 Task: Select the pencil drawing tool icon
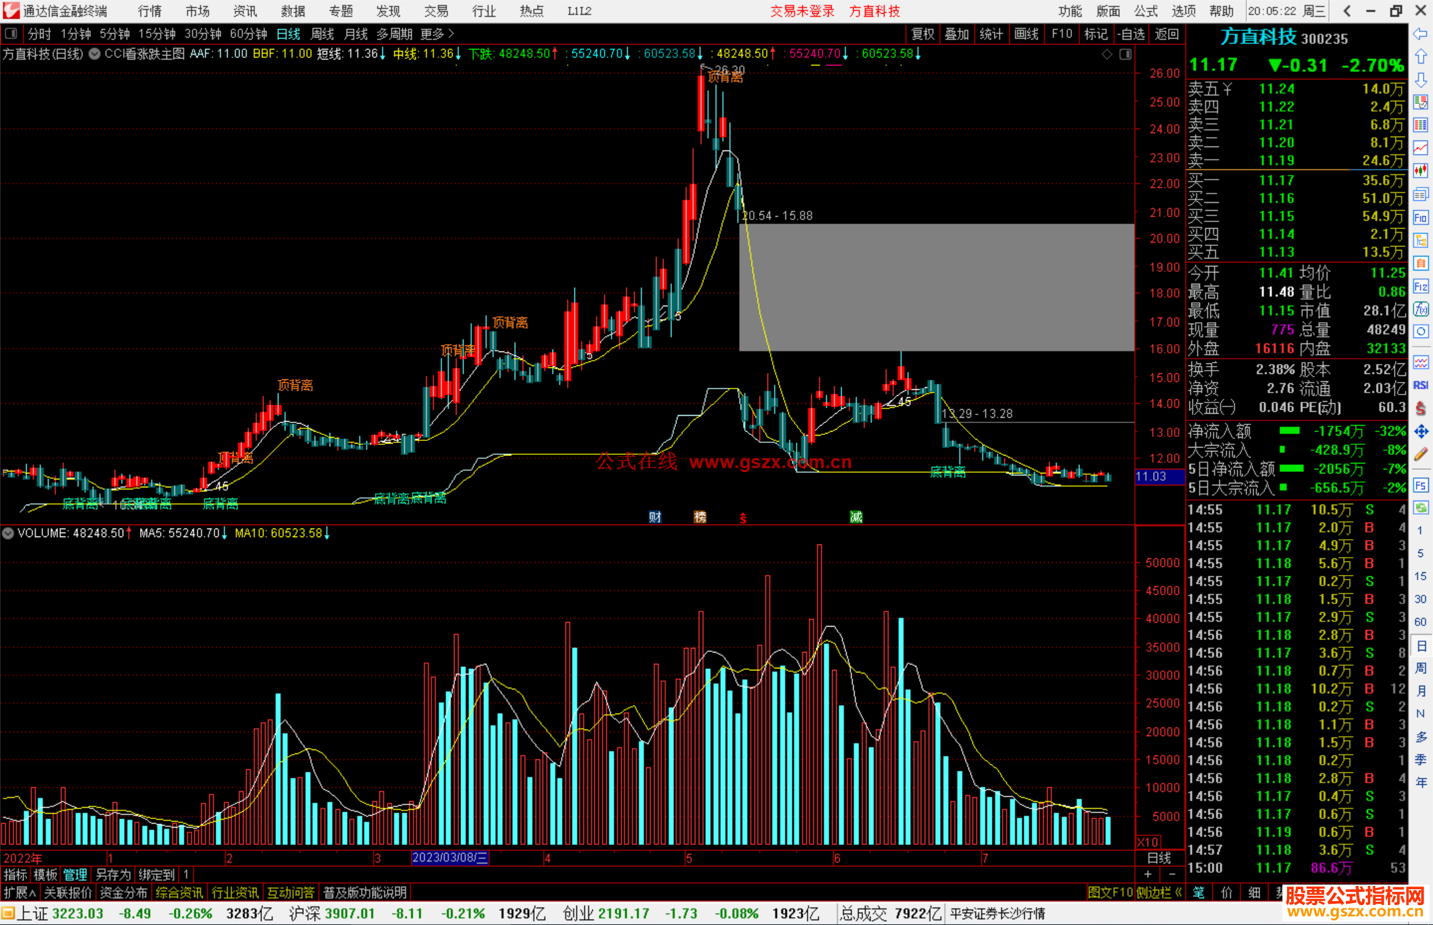tap(1420, 454)
